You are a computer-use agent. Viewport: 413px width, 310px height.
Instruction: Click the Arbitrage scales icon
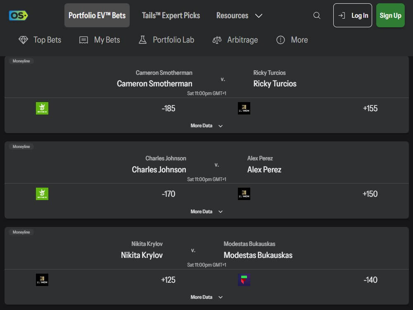pos(217,40)
